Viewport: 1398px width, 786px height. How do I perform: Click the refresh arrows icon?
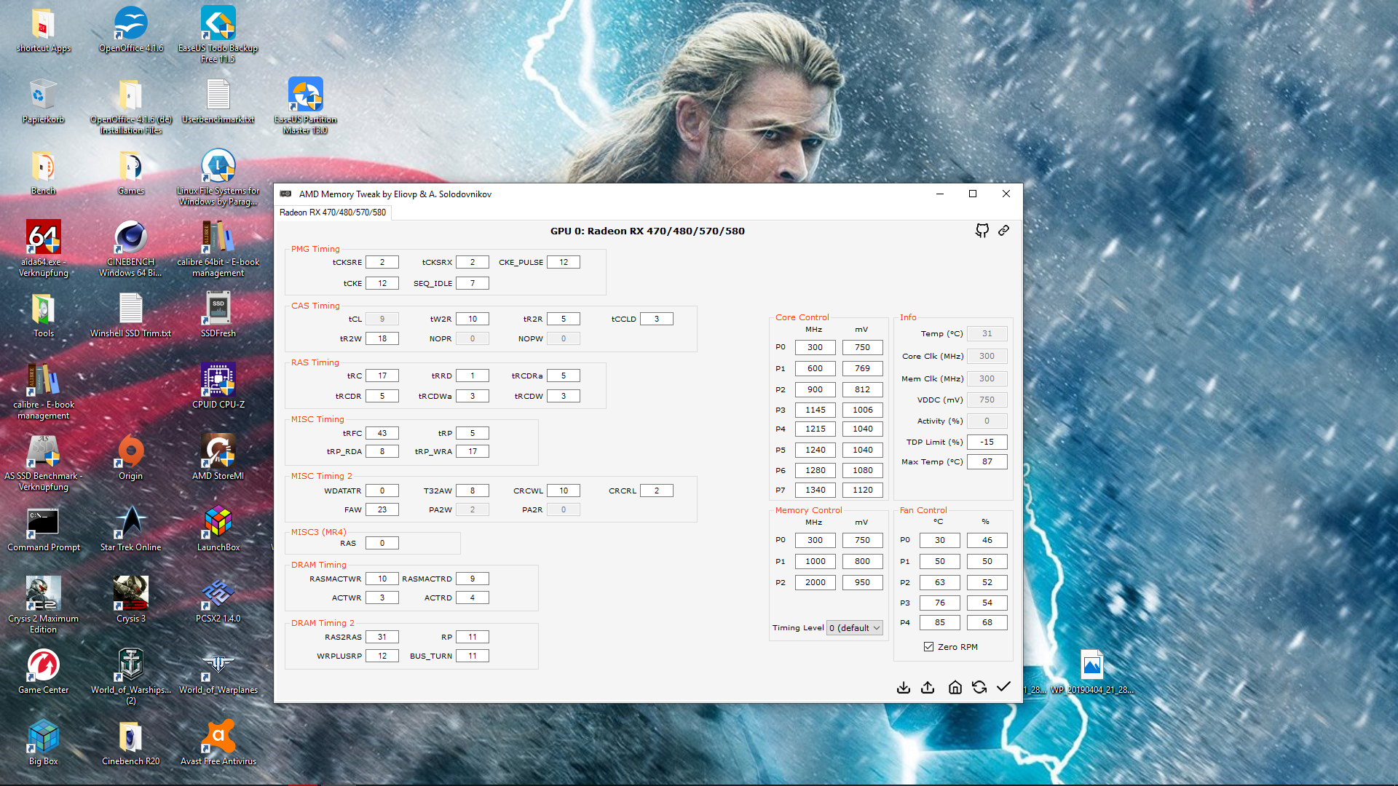pos(979,688)
